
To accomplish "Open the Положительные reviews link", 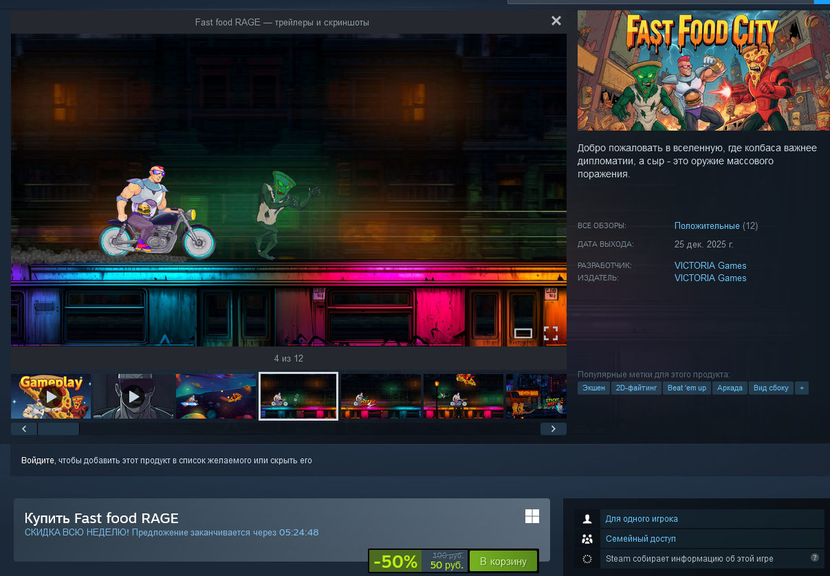I will coord(707,226).
